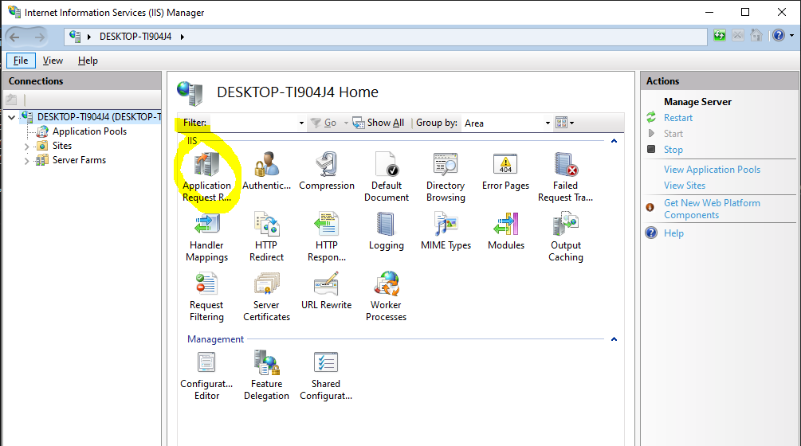This screenshot has height=446, width=801.
Task: Open Default Document settings
Action: (387, 177)
